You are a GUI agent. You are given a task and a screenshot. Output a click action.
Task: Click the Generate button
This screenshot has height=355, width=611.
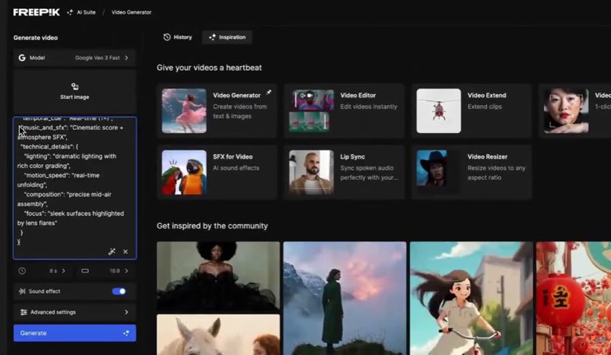click(74, 333)
